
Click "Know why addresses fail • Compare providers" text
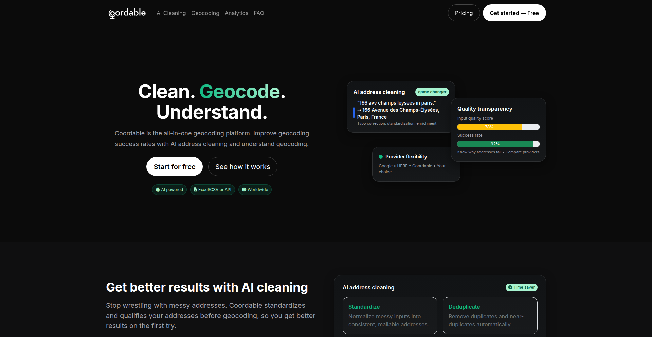point(498,152)
